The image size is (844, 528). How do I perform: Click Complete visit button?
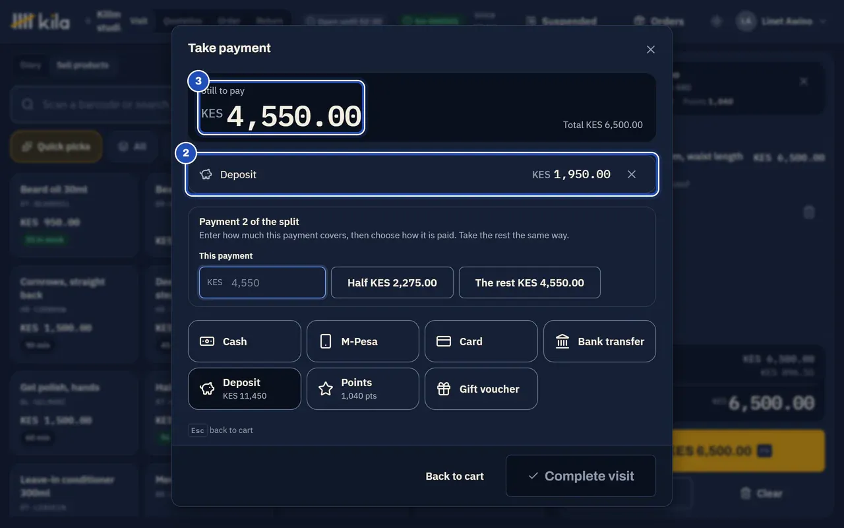tap(581, 476)
